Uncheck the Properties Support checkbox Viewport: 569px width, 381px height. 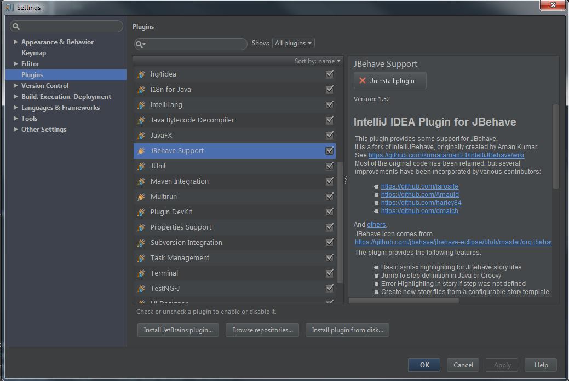click(x=330, y=227)
